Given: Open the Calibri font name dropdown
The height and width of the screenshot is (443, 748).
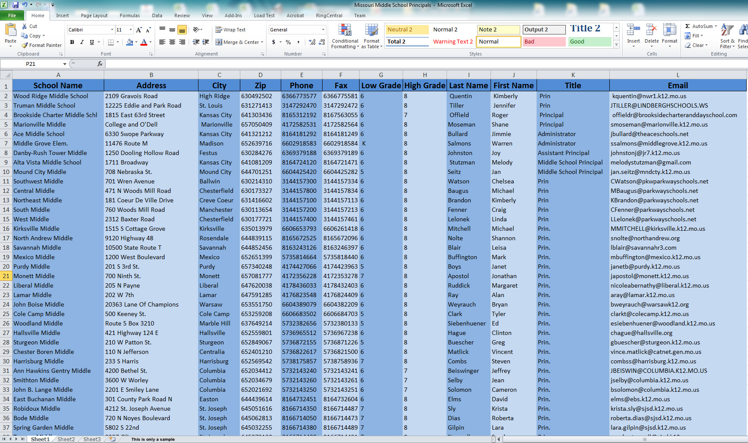Looking at the screenshot, I should click(x=112, y=30).
